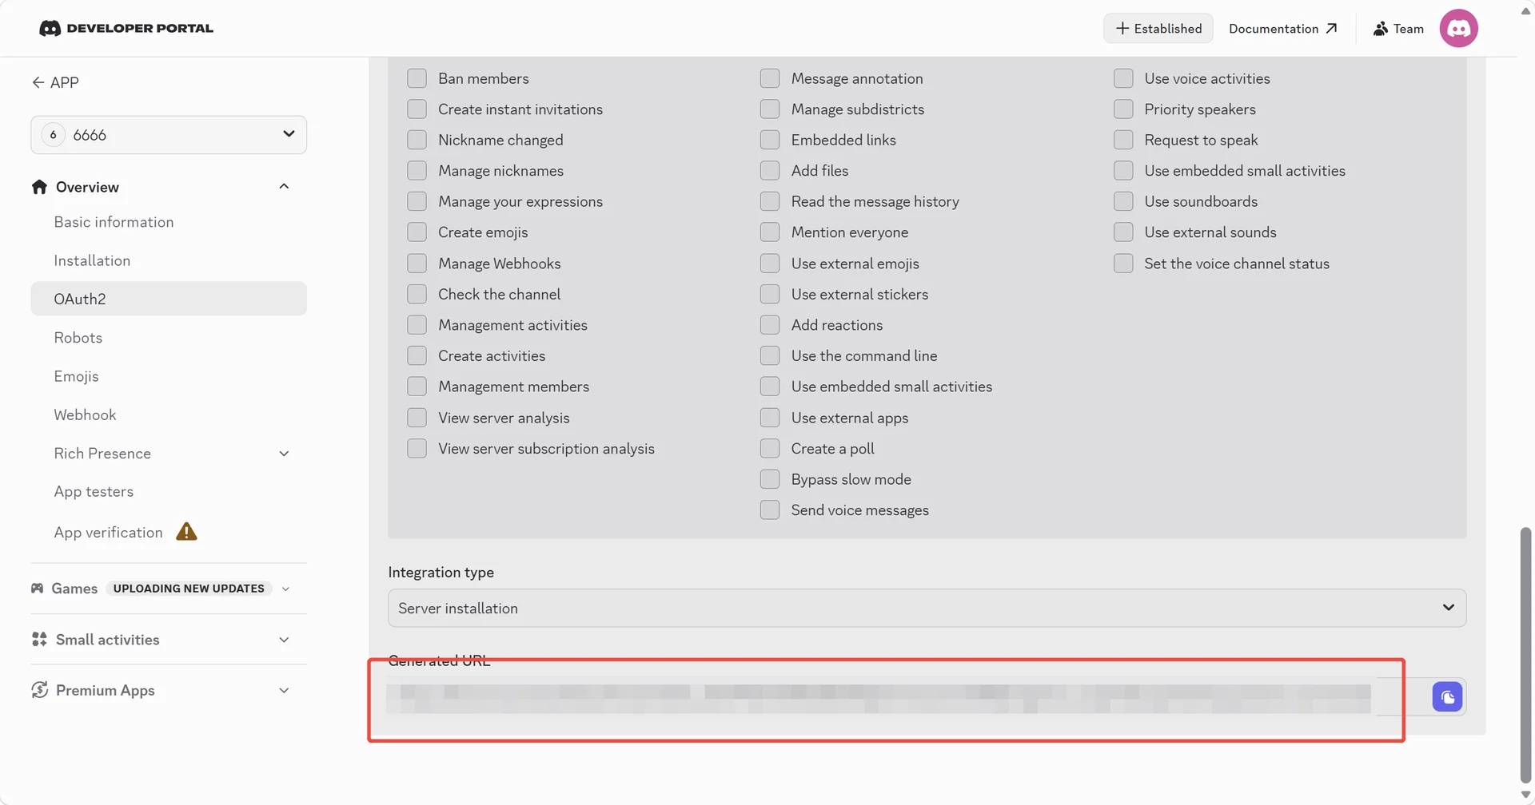Go back using the APP arrow
This screenshot has width=1535, height=805.
coord(38,82)
